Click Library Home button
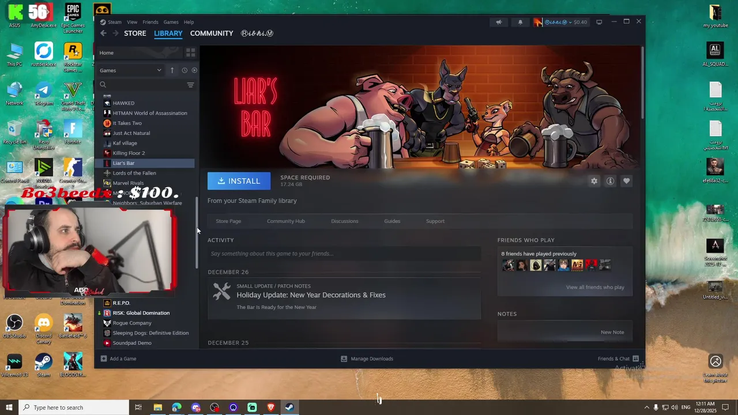 click(x=138, y=52)
